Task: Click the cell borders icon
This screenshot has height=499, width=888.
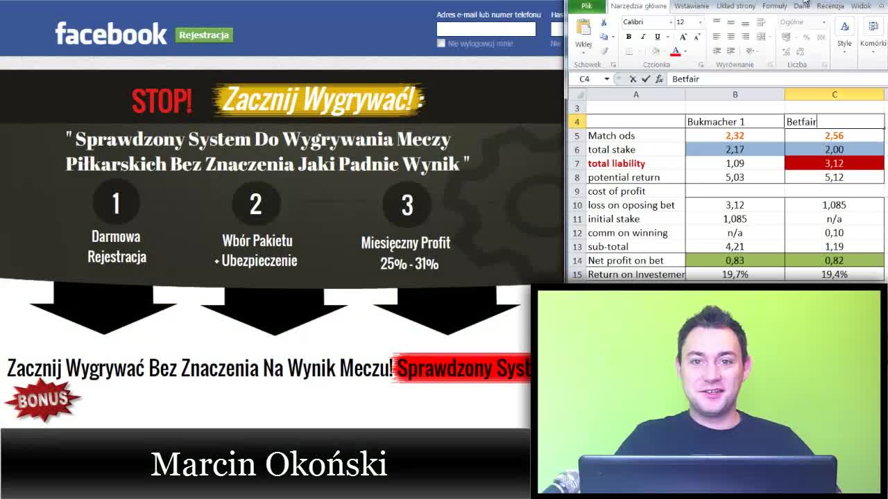Action: (629, 51)
